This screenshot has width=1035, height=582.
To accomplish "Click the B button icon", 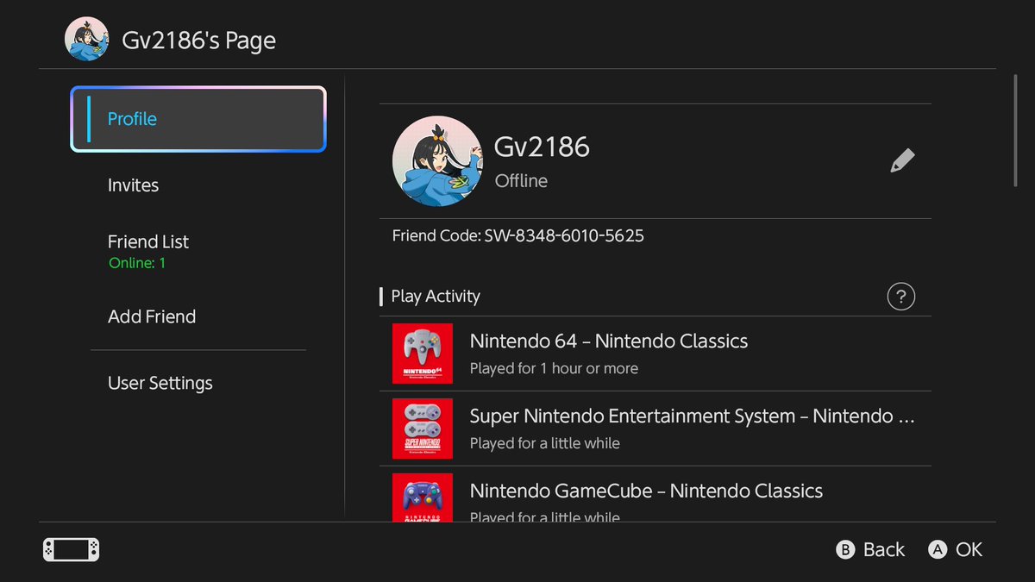I will 846,550.
